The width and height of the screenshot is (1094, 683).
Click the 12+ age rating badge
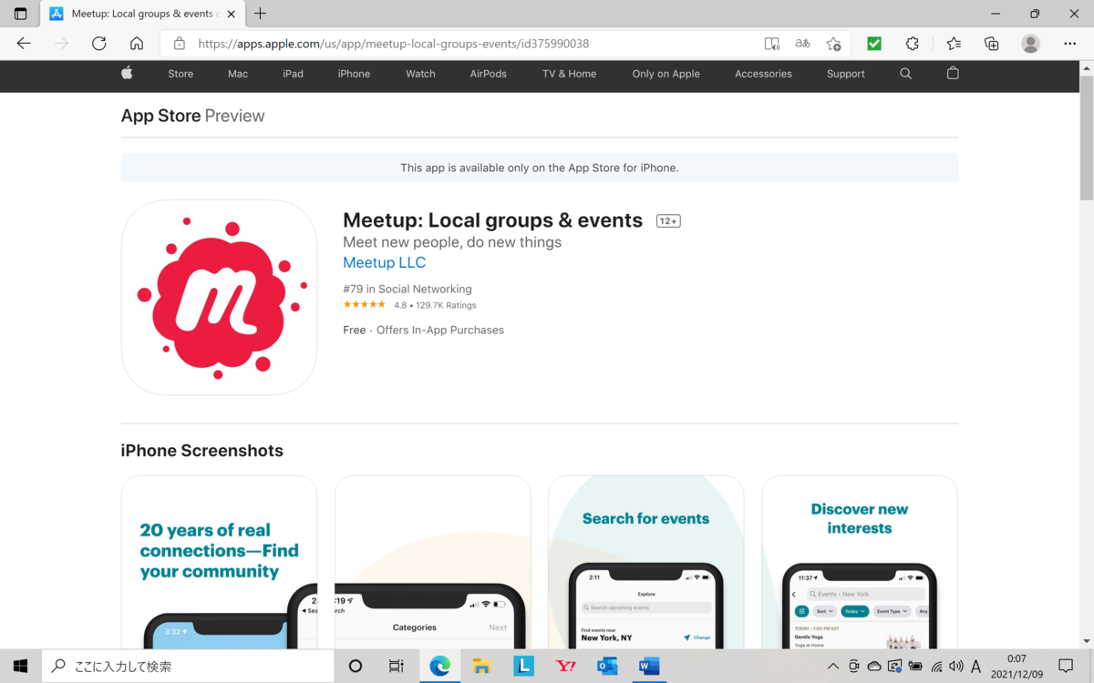(668, 221)
